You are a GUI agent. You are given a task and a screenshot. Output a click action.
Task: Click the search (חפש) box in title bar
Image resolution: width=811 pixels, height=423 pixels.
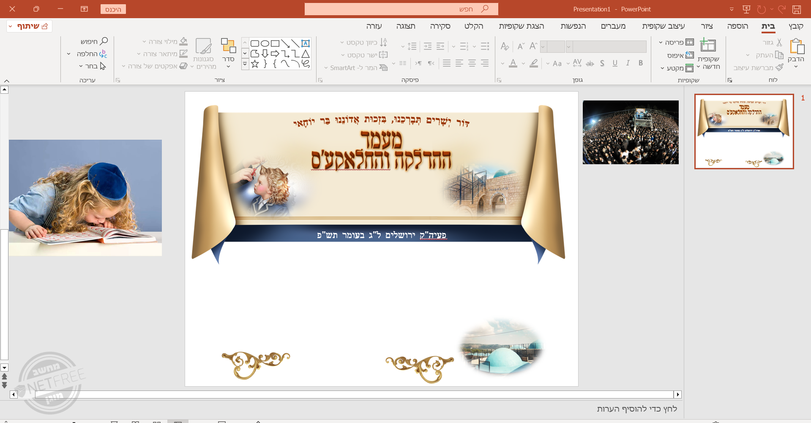(x=401, y=9)
